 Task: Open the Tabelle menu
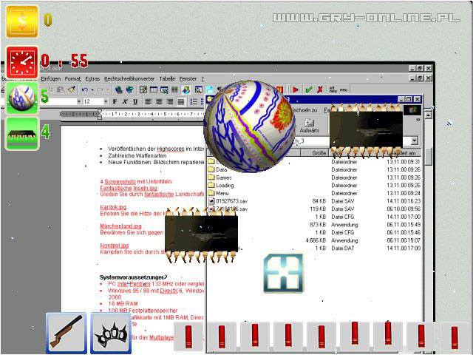167,79
